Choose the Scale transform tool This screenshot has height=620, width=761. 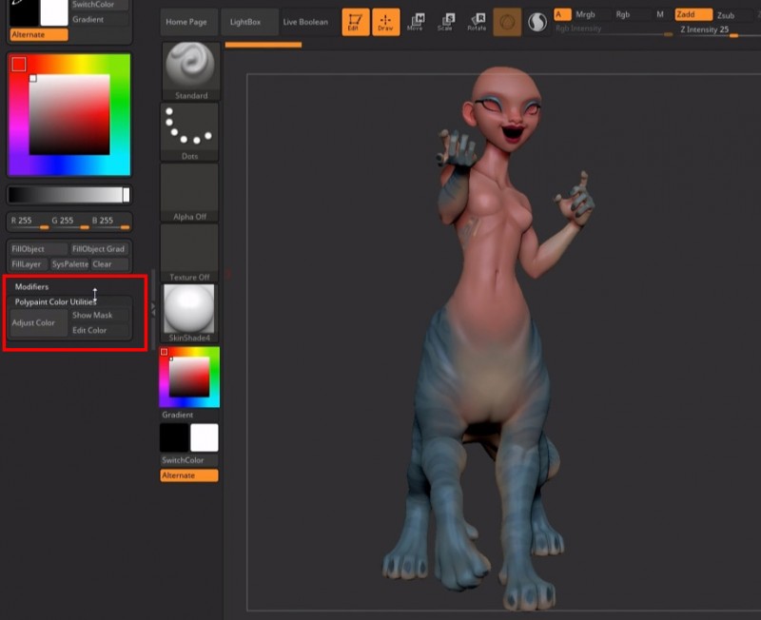click(445, 22)
